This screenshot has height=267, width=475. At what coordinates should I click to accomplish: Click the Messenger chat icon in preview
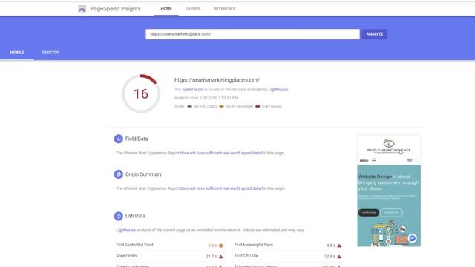pos(413,238)
